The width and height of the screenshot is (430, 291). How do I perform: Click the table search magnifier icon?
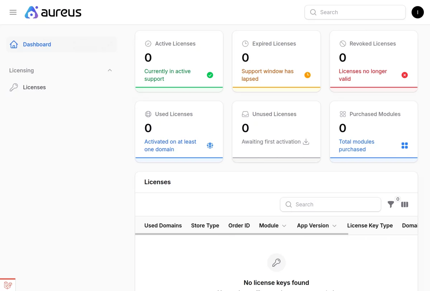coord(288,204)
